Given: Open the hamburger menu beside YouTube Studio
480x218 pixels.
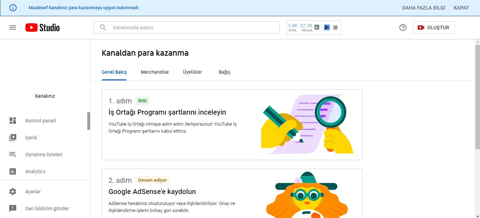Looking at the screenshot, I should [x=13, y=28].
